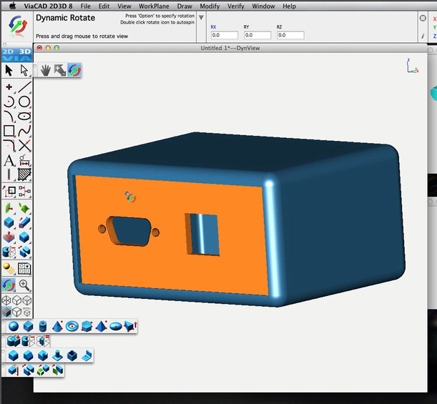Create a Cone primitive

click(57, 326)
